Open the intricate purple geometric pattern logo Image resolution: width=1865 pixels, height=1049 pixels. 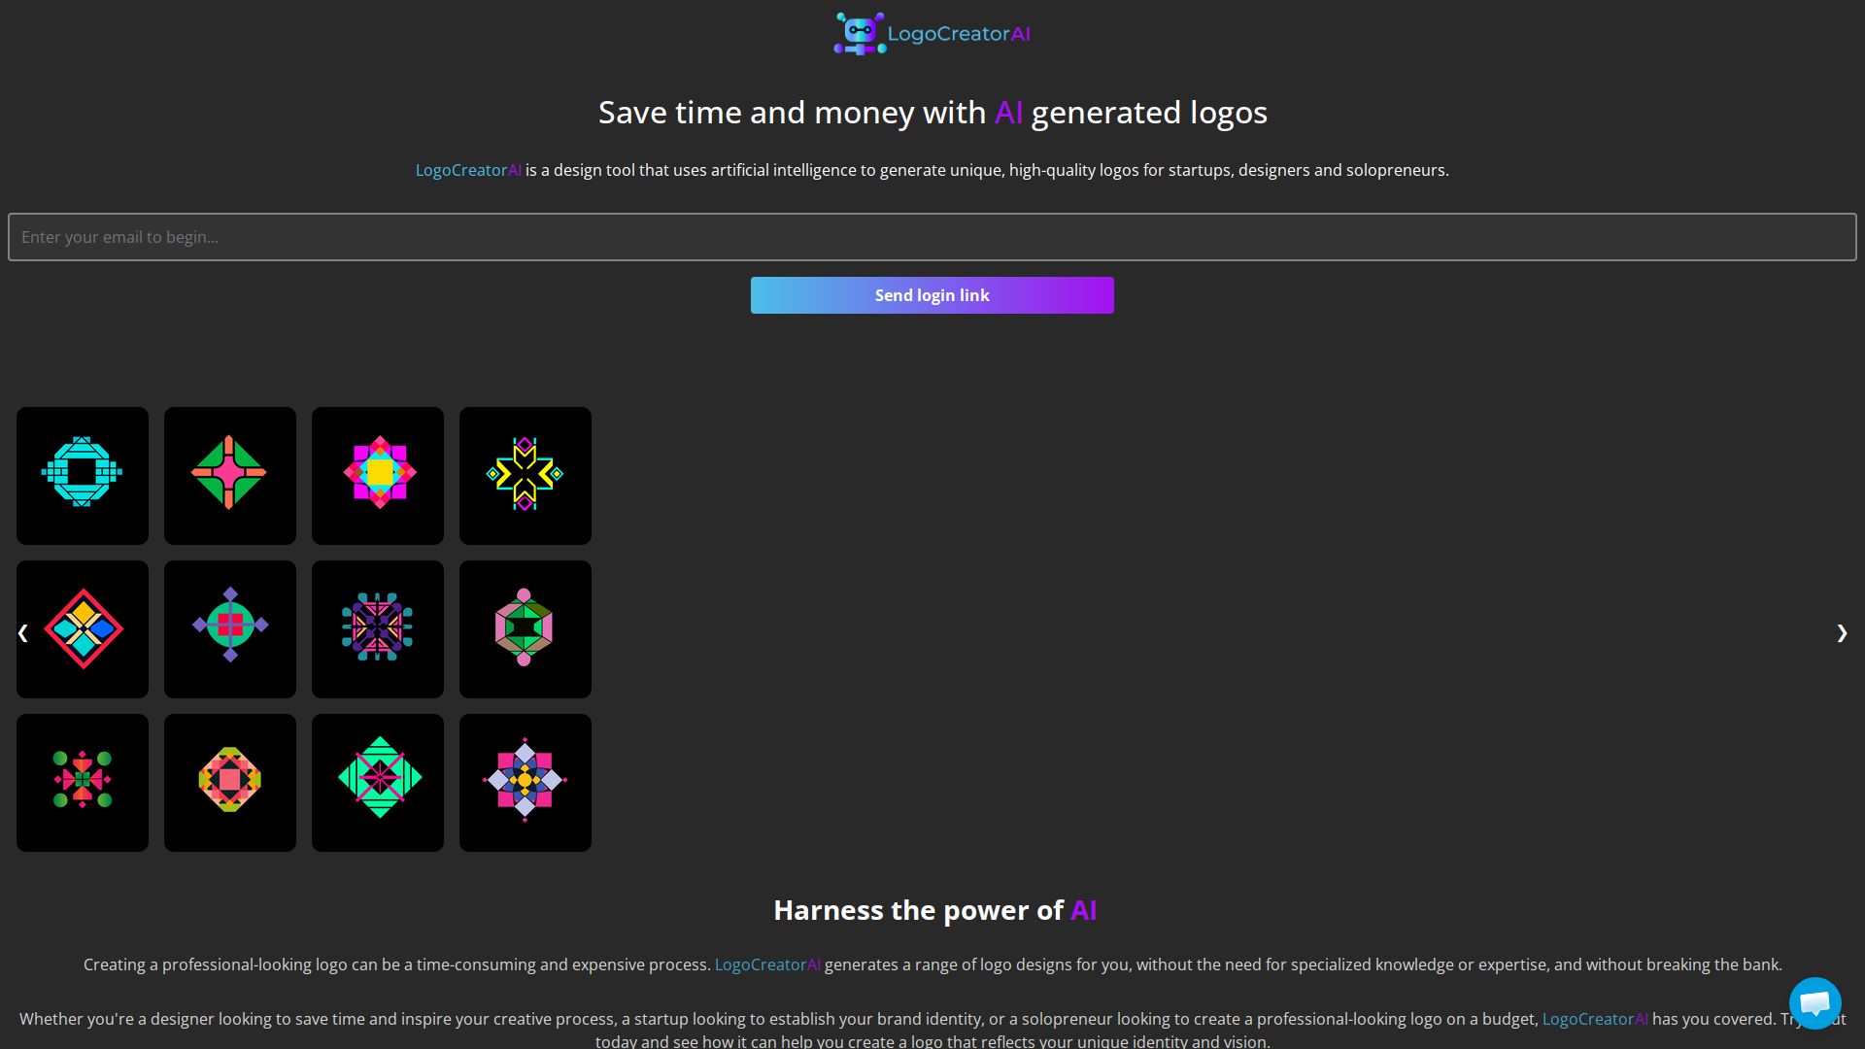click(377, 628)
